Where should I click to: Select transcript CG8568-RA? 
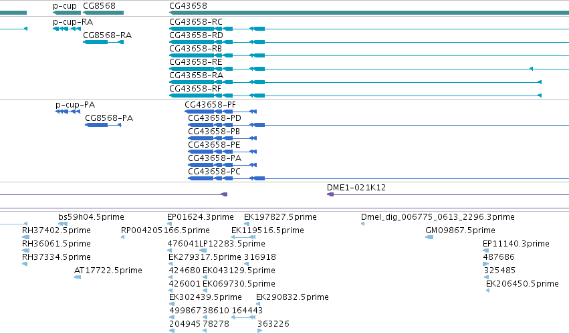(x=107, y=35)
